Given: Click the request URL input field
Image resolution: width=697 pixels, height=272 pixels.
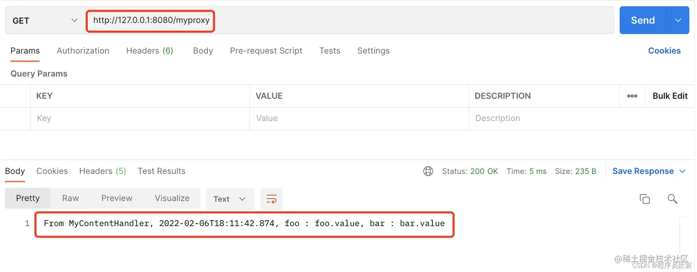Looking at the screenshot, I should (349, 20).
